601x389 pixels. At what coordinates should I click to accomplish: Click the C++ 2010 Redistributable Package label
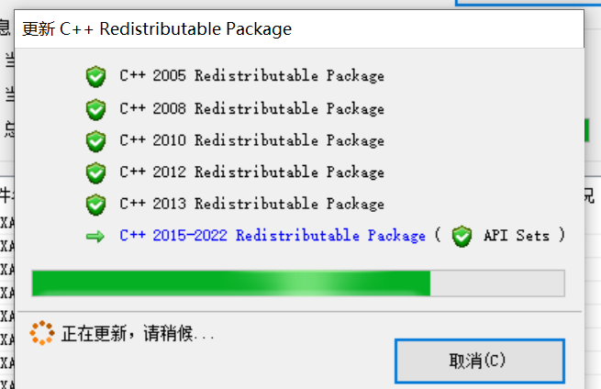(x=251, y=140)
